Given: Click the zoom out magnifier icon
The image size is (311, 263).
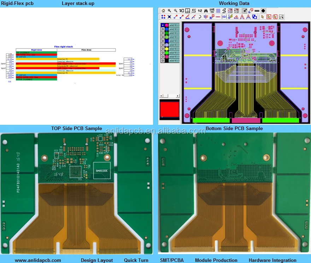Looking at the screenshot, I should (x=176, y=11).
